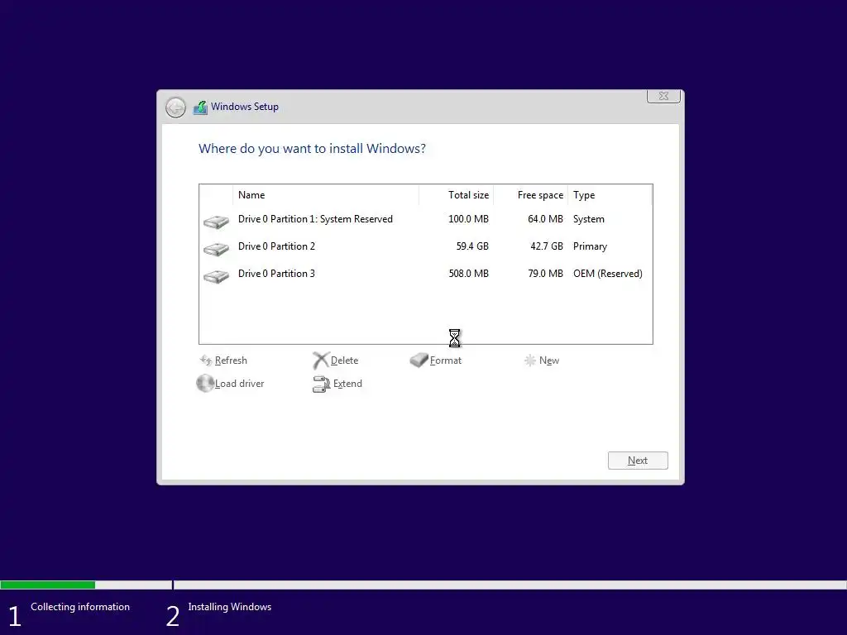Select the drive icon for Partition 1
847x635 pixels.
point(216,222)
